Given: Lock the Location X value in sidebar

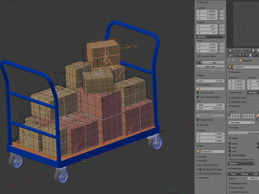Looking at the screenshot, I should (x=222, y=11).
